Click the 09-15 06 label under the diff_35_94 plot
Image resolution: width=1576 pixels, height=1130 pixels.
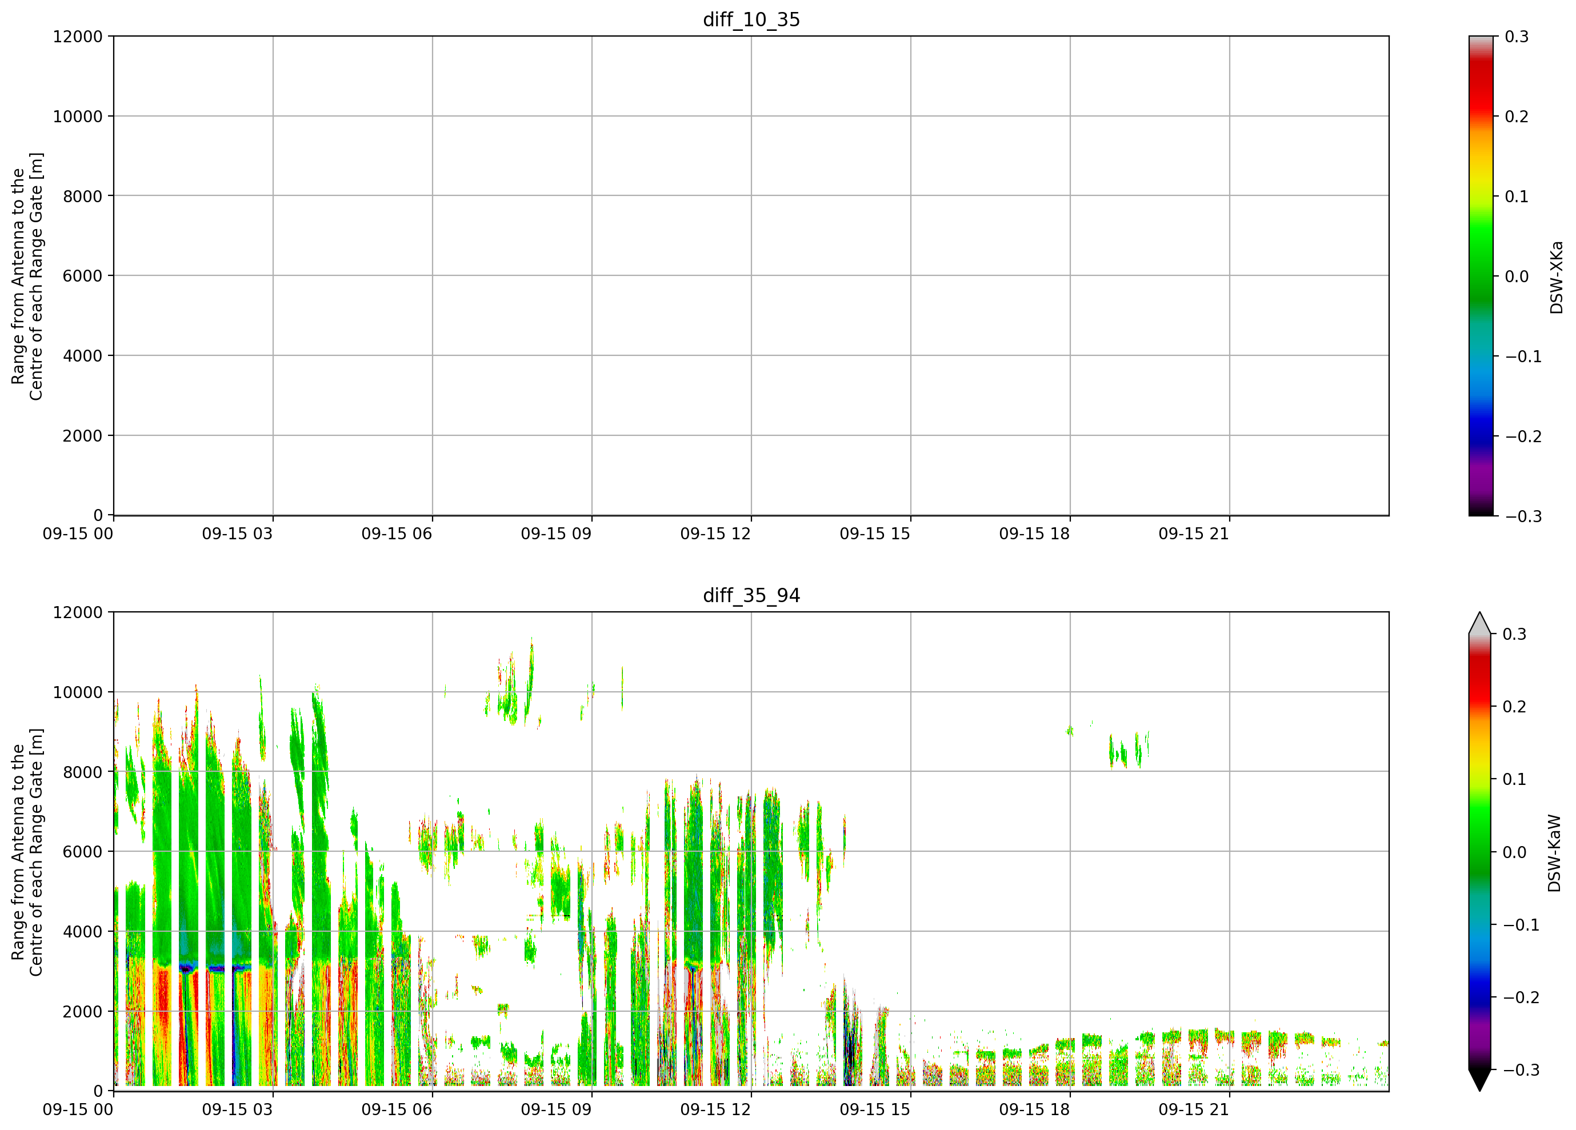pos(397,1109)
